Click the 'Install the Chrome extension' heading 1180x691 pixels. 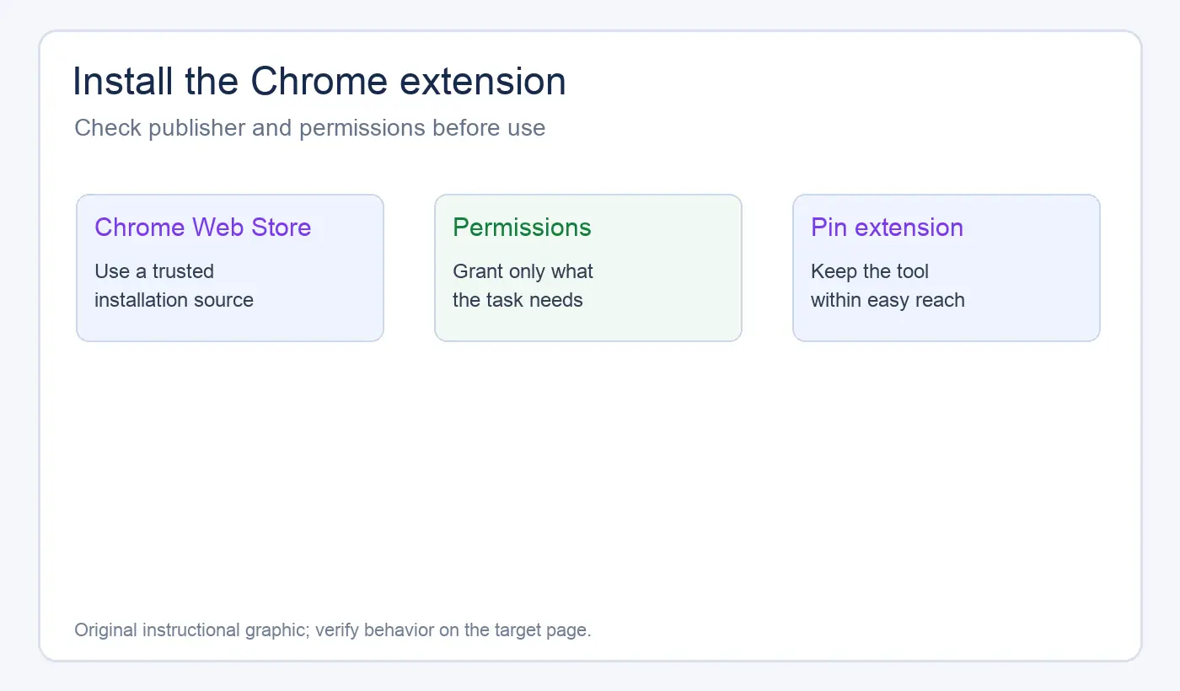click(319, 82)
